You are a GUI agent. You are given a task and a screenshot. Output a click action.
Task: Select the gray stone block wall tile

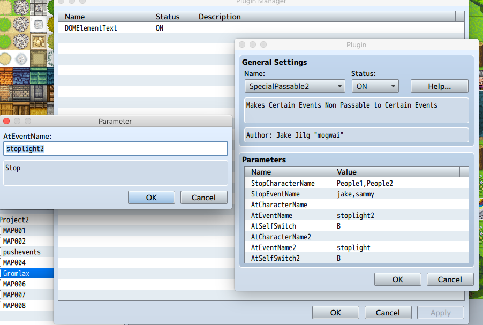(21, 93)
